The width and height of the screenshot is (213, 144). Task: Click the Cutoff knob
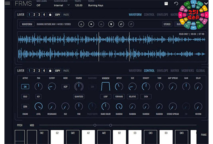[x=52, y=86]
